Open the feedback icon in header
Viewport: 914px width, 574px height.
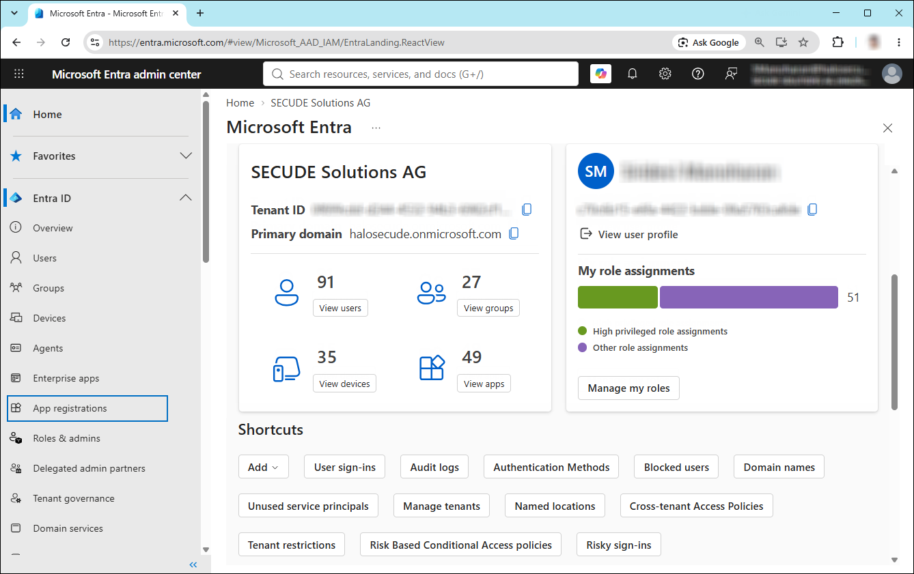tap(731, 74)
